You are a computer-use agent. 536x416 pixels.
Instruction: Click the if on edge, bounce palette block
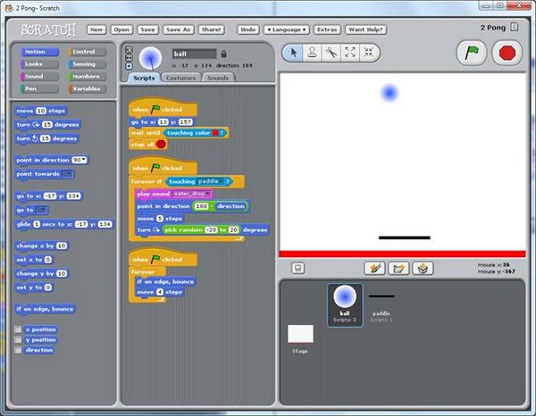click(45, 309)
